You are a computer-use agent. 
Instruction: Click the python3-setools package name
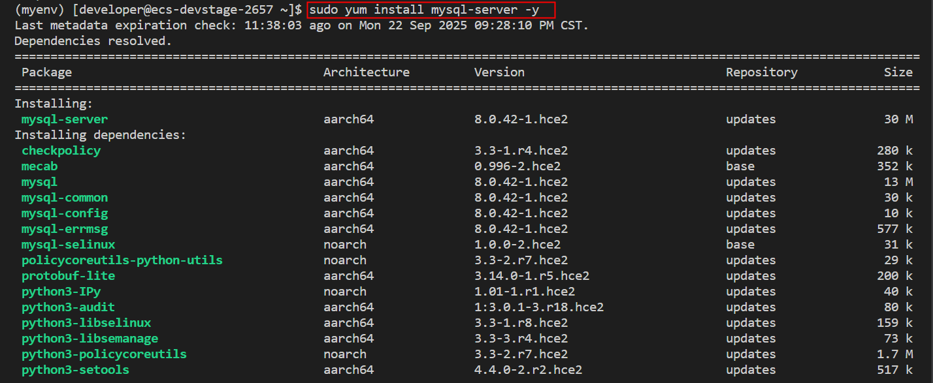click(75, 370)
